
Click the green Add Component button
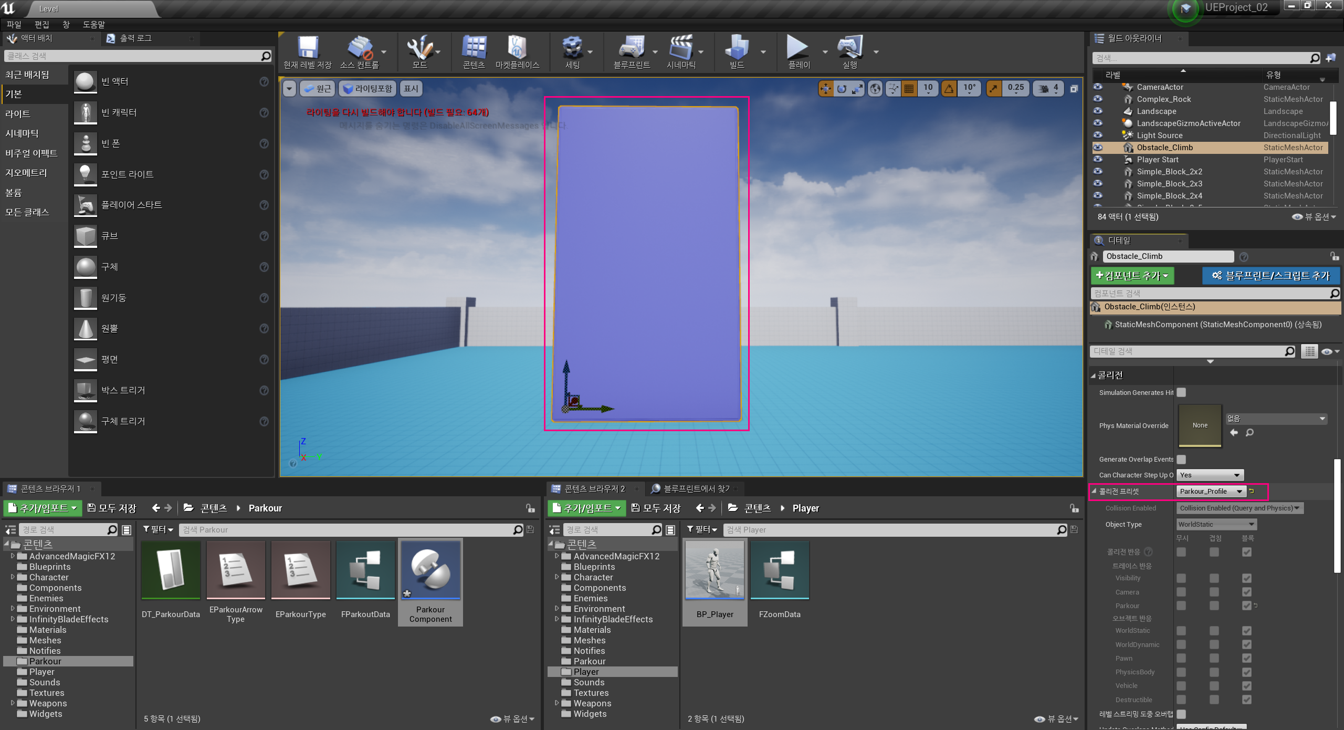(x=1131, y=276)
